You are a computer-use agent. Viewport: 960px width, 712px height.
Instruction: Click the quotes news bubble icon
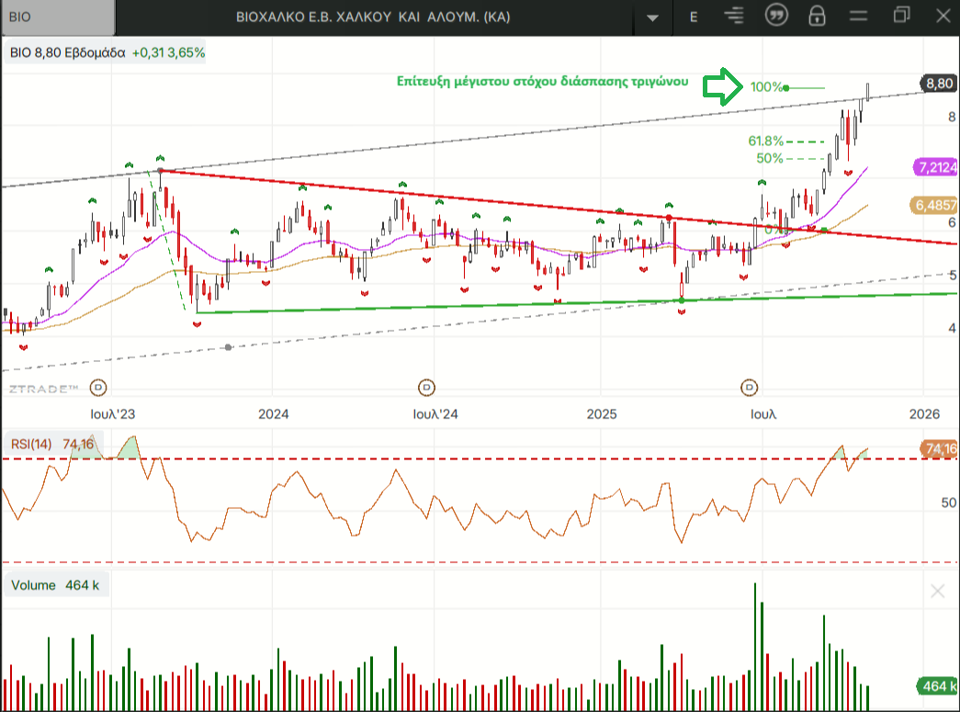(776, 17)
